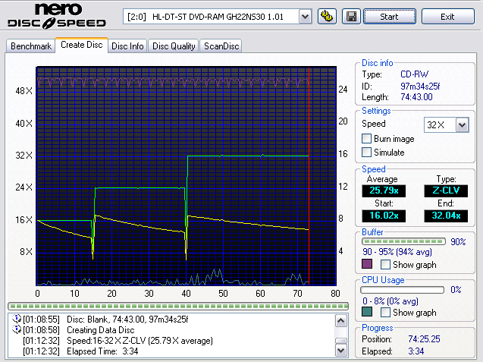Click the info icon beside 'Disc: Blank' log entry
The width and height of the screenshot is (483, 362).
click(17, 320)
